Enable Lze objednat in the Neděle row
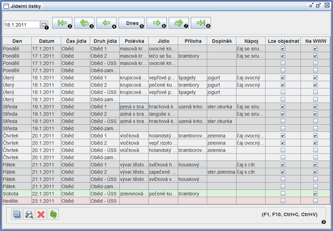 tap(283, 201)
